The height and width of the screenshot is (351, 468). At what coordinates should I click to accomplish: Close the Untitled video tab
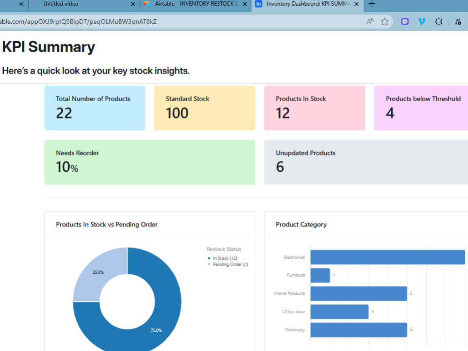coord(133,4)
